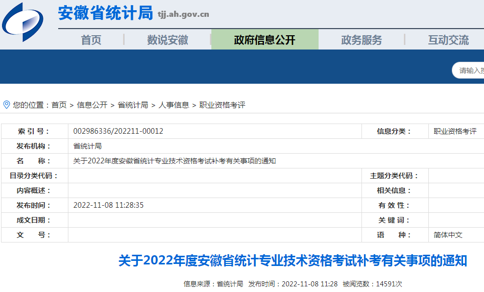Click the blue article headline
This screenshot has width=484, height=292.
(x=293, y=260)
